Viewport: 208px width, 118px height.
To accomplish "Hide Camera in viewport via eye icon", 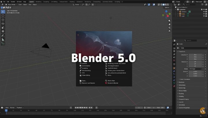I will (x=204, y=12).
